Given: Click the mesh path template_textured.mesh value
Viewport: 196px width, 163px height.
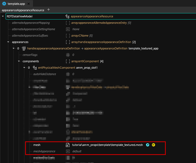Looking at the screenshot, I should click(x=107, y=145).
